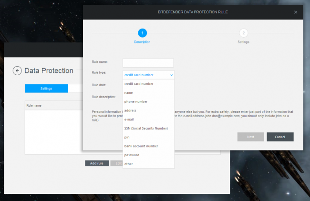The height and width of the screenshot is (201, 310).
Task: Choose 'SSN (Social Security Number)' option
Action: point(148,128)
